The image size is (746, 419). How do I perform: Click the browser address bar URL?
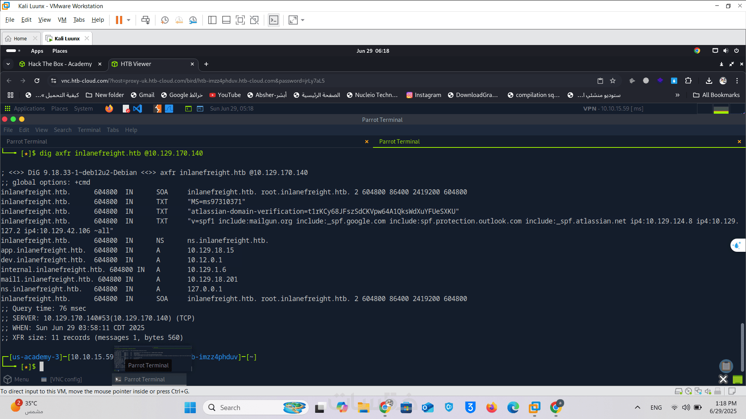193,81
